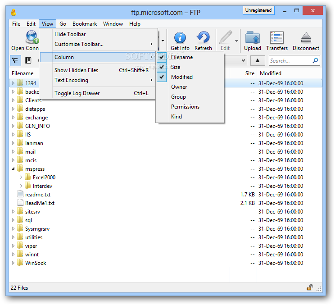335x305 pixels.
Task: Toggle the Filename column checkmark
Action: (x=162, y=57)
